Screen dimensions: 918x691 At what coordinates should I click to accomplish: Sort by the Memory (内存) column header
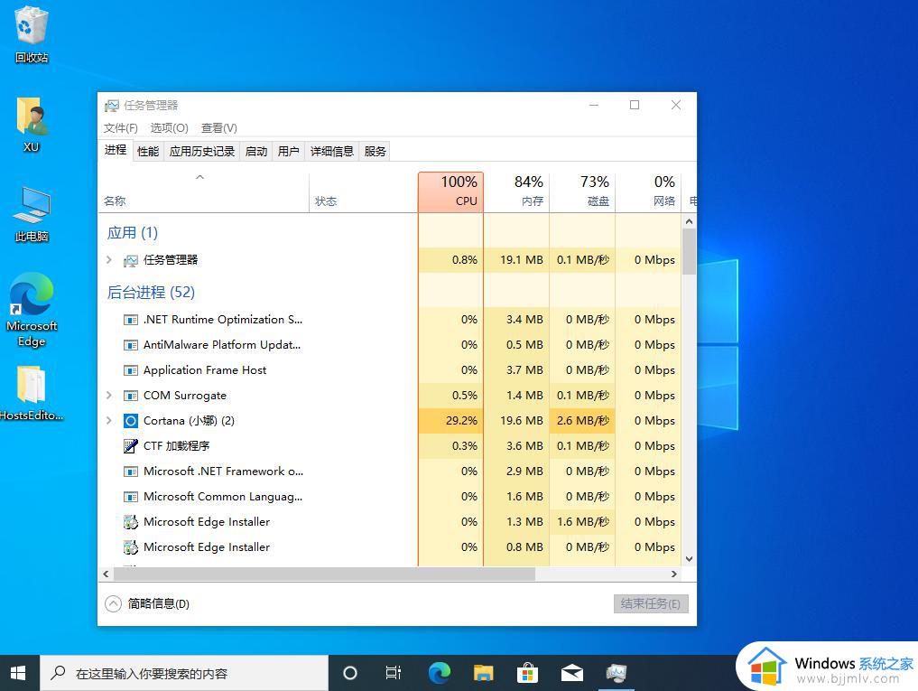[516, 191]
